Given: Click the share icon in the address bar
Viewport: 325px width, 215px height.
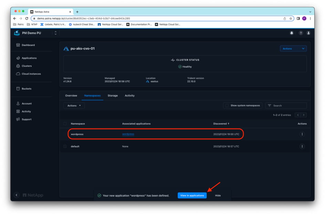Looking at the screenshot, I should click(x=285, y=19).
